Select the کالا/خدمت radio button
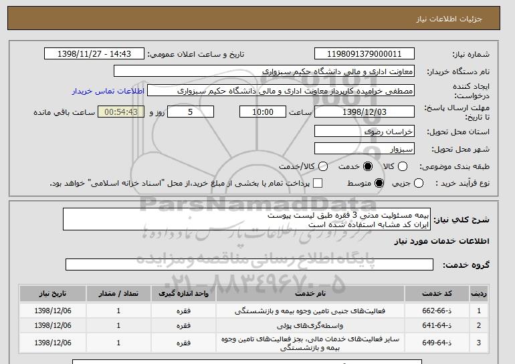This screenshot has height=364, width=515. tap(323, 166)
